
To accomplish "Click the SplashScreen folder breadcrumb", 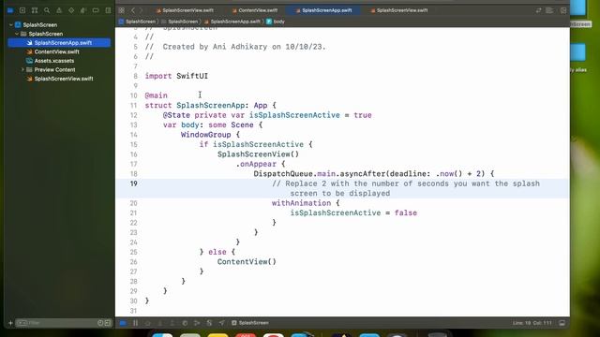I will coord(179,22).
